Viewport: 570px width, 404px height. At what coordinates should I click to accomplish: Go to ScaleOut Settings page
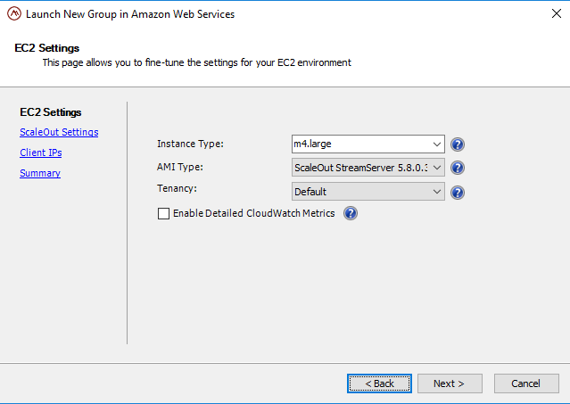pyautogui.click(x=59, y=132)
